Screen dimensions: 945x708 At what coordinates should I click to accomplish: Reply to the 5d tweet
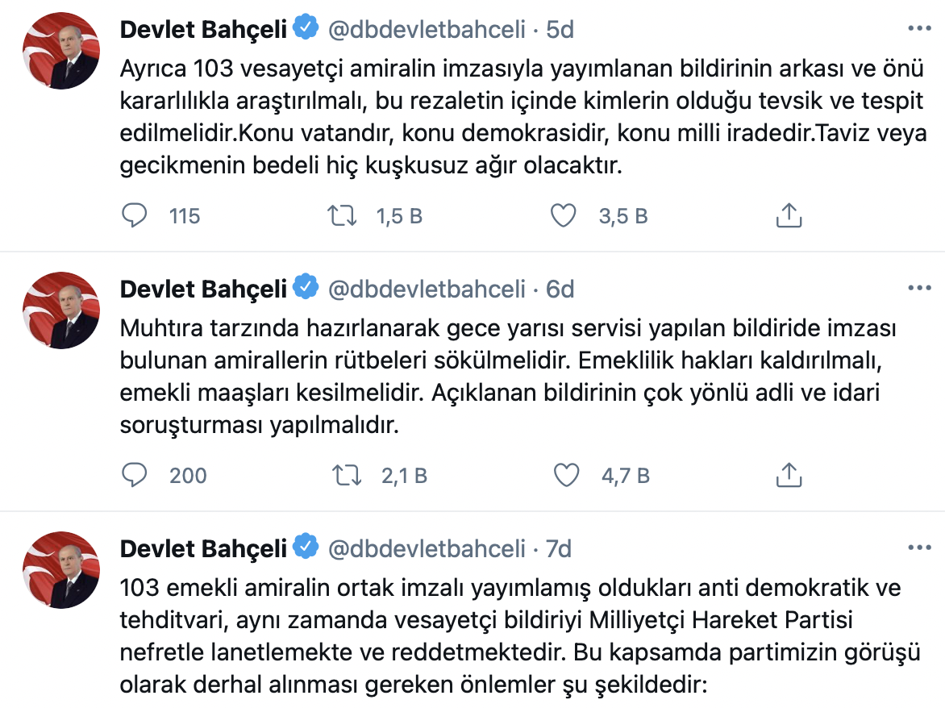[x=135, y=215]
